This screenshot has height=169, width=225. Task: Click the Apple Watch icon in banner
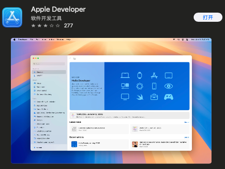click(140, 75)
